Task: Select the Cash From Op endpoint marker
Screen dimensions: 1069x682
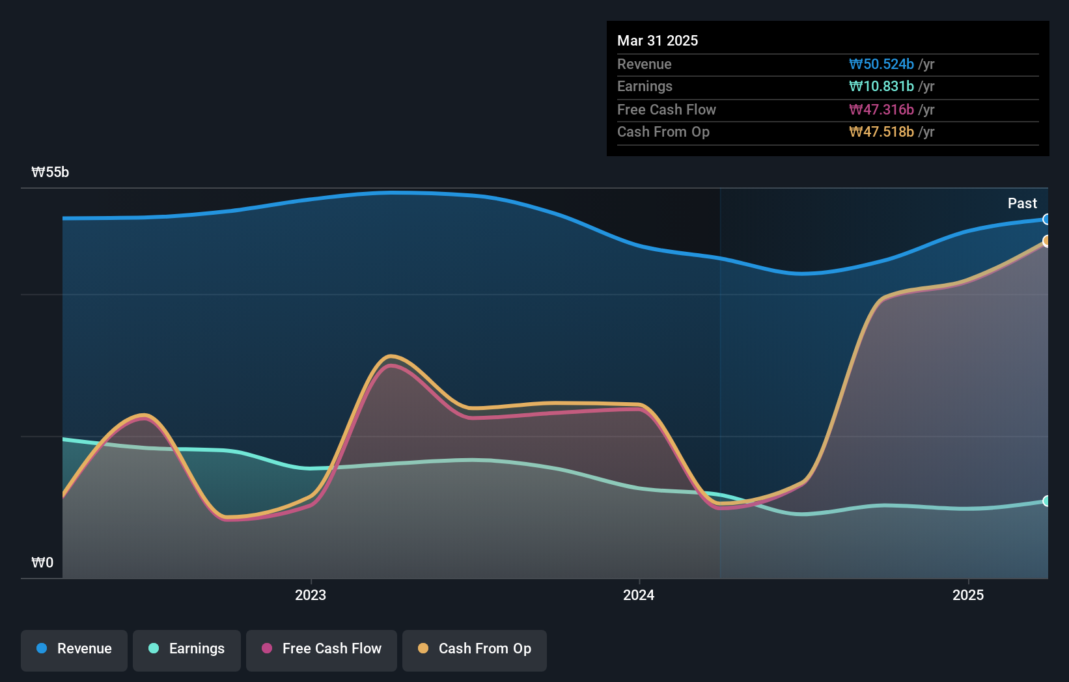Action: (1047, 241)
